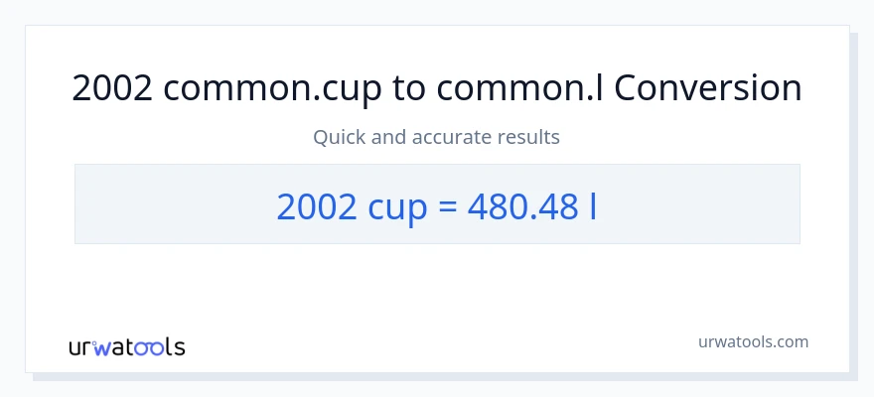Select the "Quick and accurate results" subtitle
This screenshot has width=874, height=397.
click(x=437, y=137)
